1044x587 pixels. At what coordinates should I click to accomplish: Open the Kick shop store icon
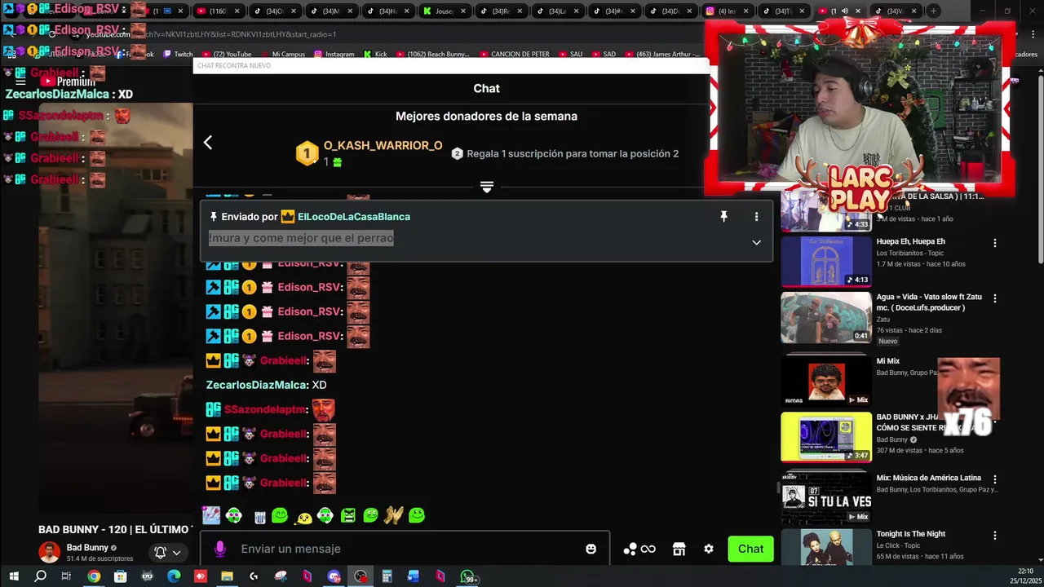coord(679,549)
